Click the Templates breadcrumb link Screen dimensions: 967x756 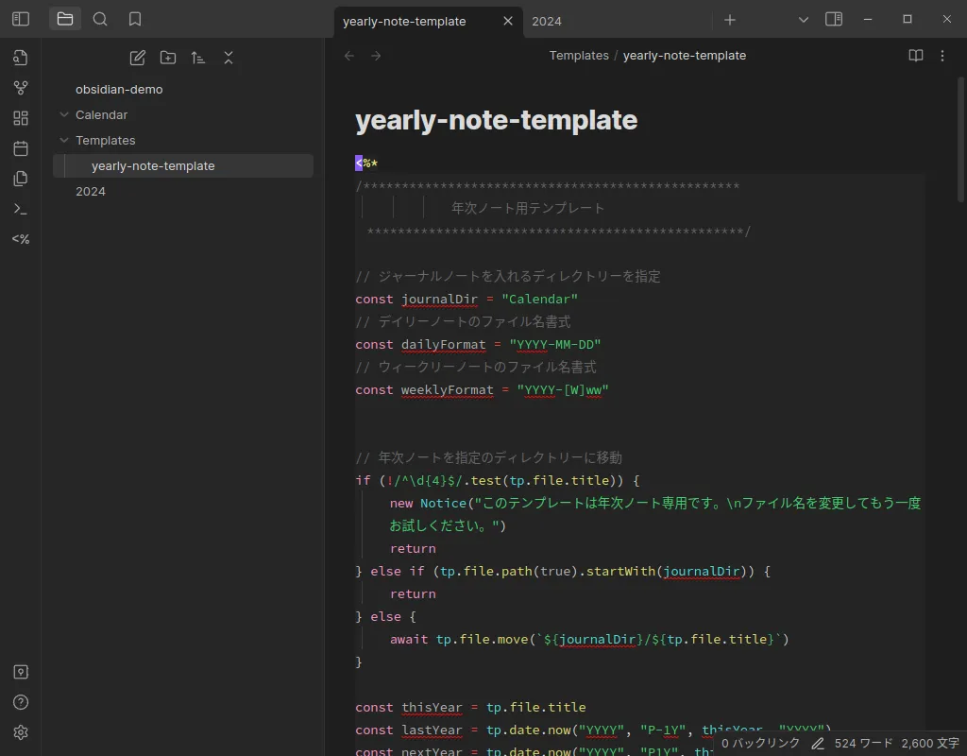pos(579,56)
